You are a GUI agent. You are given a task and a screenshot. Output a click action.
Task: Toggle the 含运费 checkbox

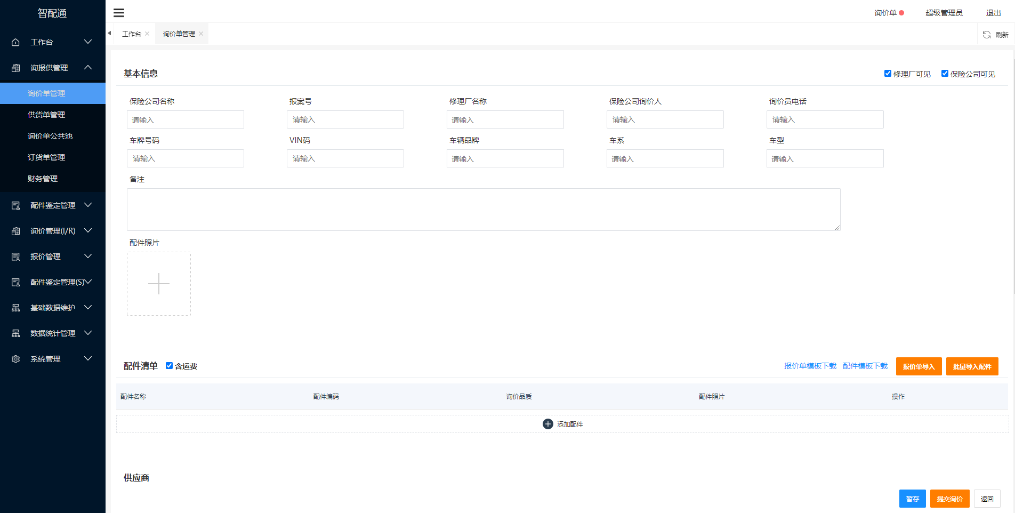(x=169, y=366)
